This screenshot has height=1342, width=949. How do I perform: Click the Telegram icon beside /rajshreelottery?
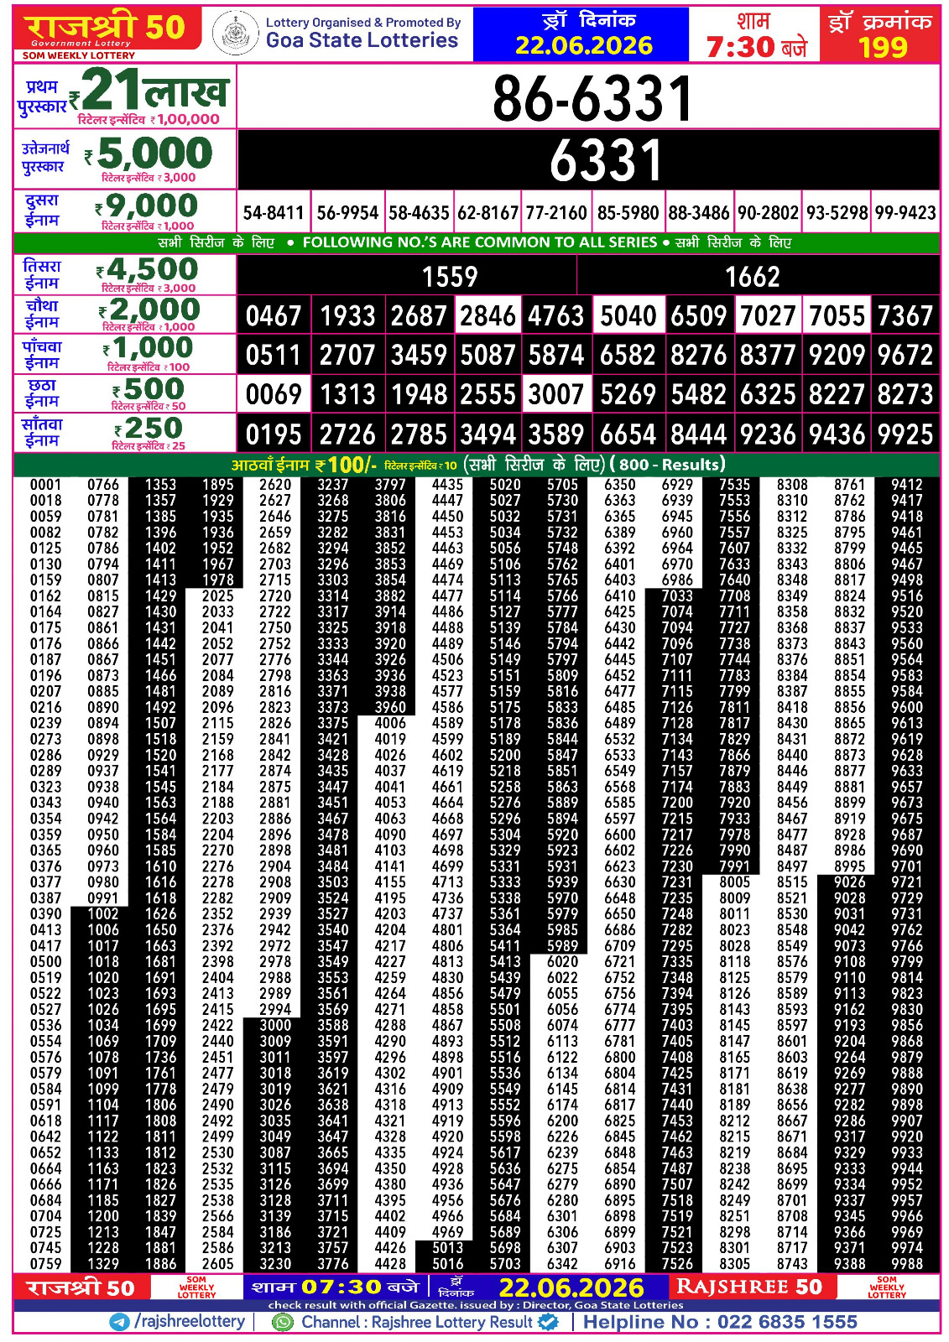coord(120,1322)
